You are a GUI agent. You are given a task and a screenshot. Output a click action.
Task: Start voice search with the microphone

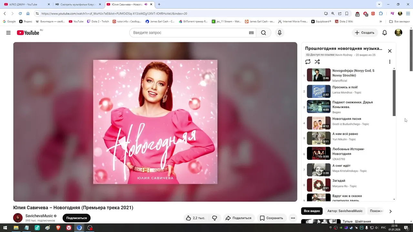click(x=280, y=33)
